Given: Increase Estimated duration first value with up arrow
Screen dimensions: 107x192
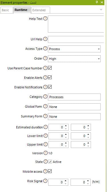Looking at the screenshot, I should tap(66, 126).
